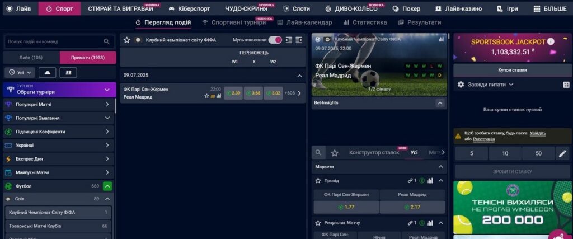Collapse the Футбол green chevron
The width and height of the screenshot is (573, 239).
(x=107, y=186)
